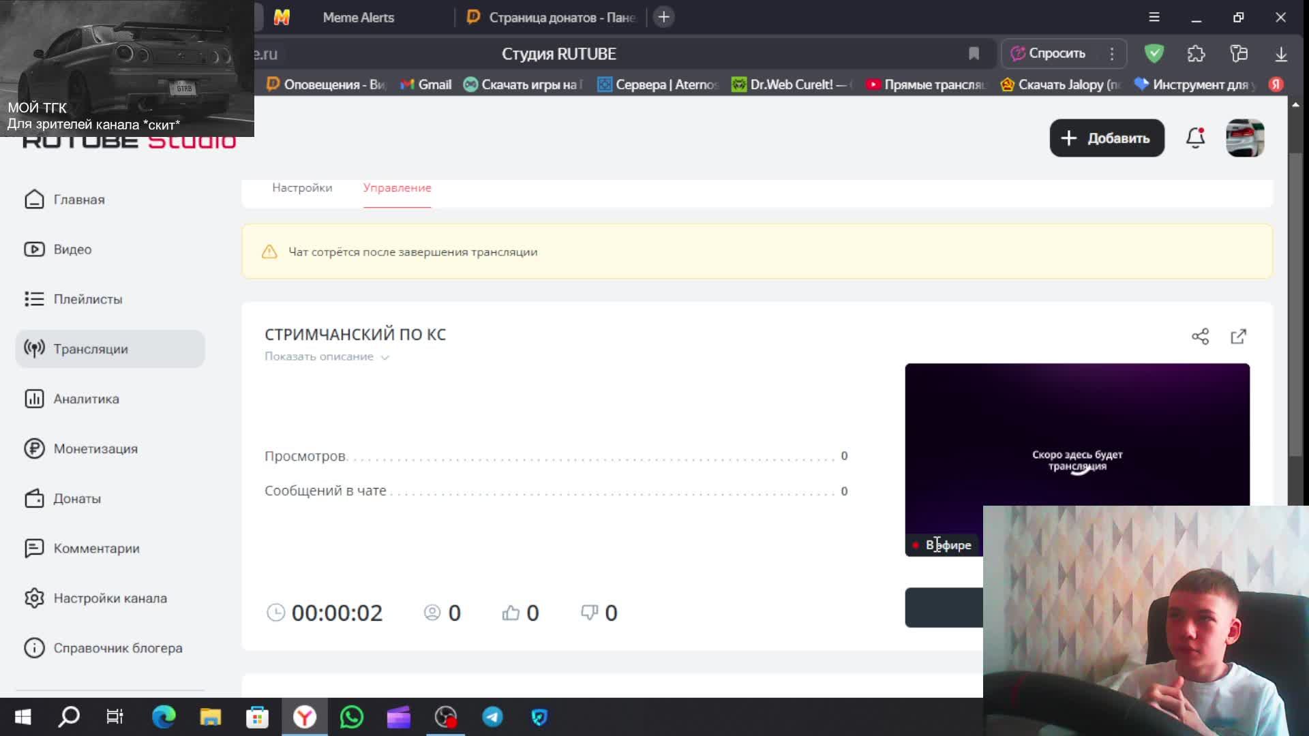Click the СТРИМЧАНСКИЙ ПО КС title

pos(355,335)
